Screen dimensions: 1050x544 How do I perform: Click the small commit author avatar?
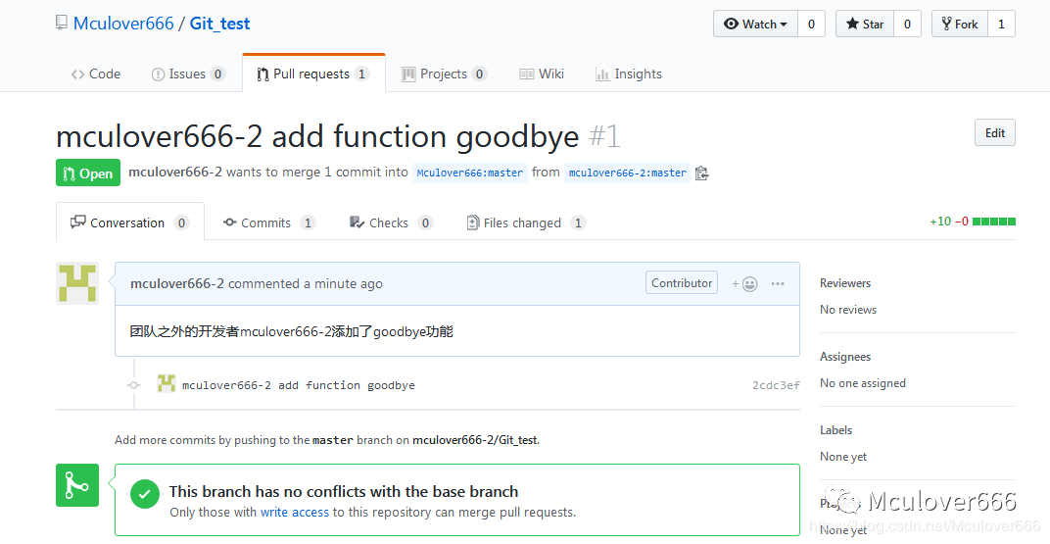click(x=167, y=384)
